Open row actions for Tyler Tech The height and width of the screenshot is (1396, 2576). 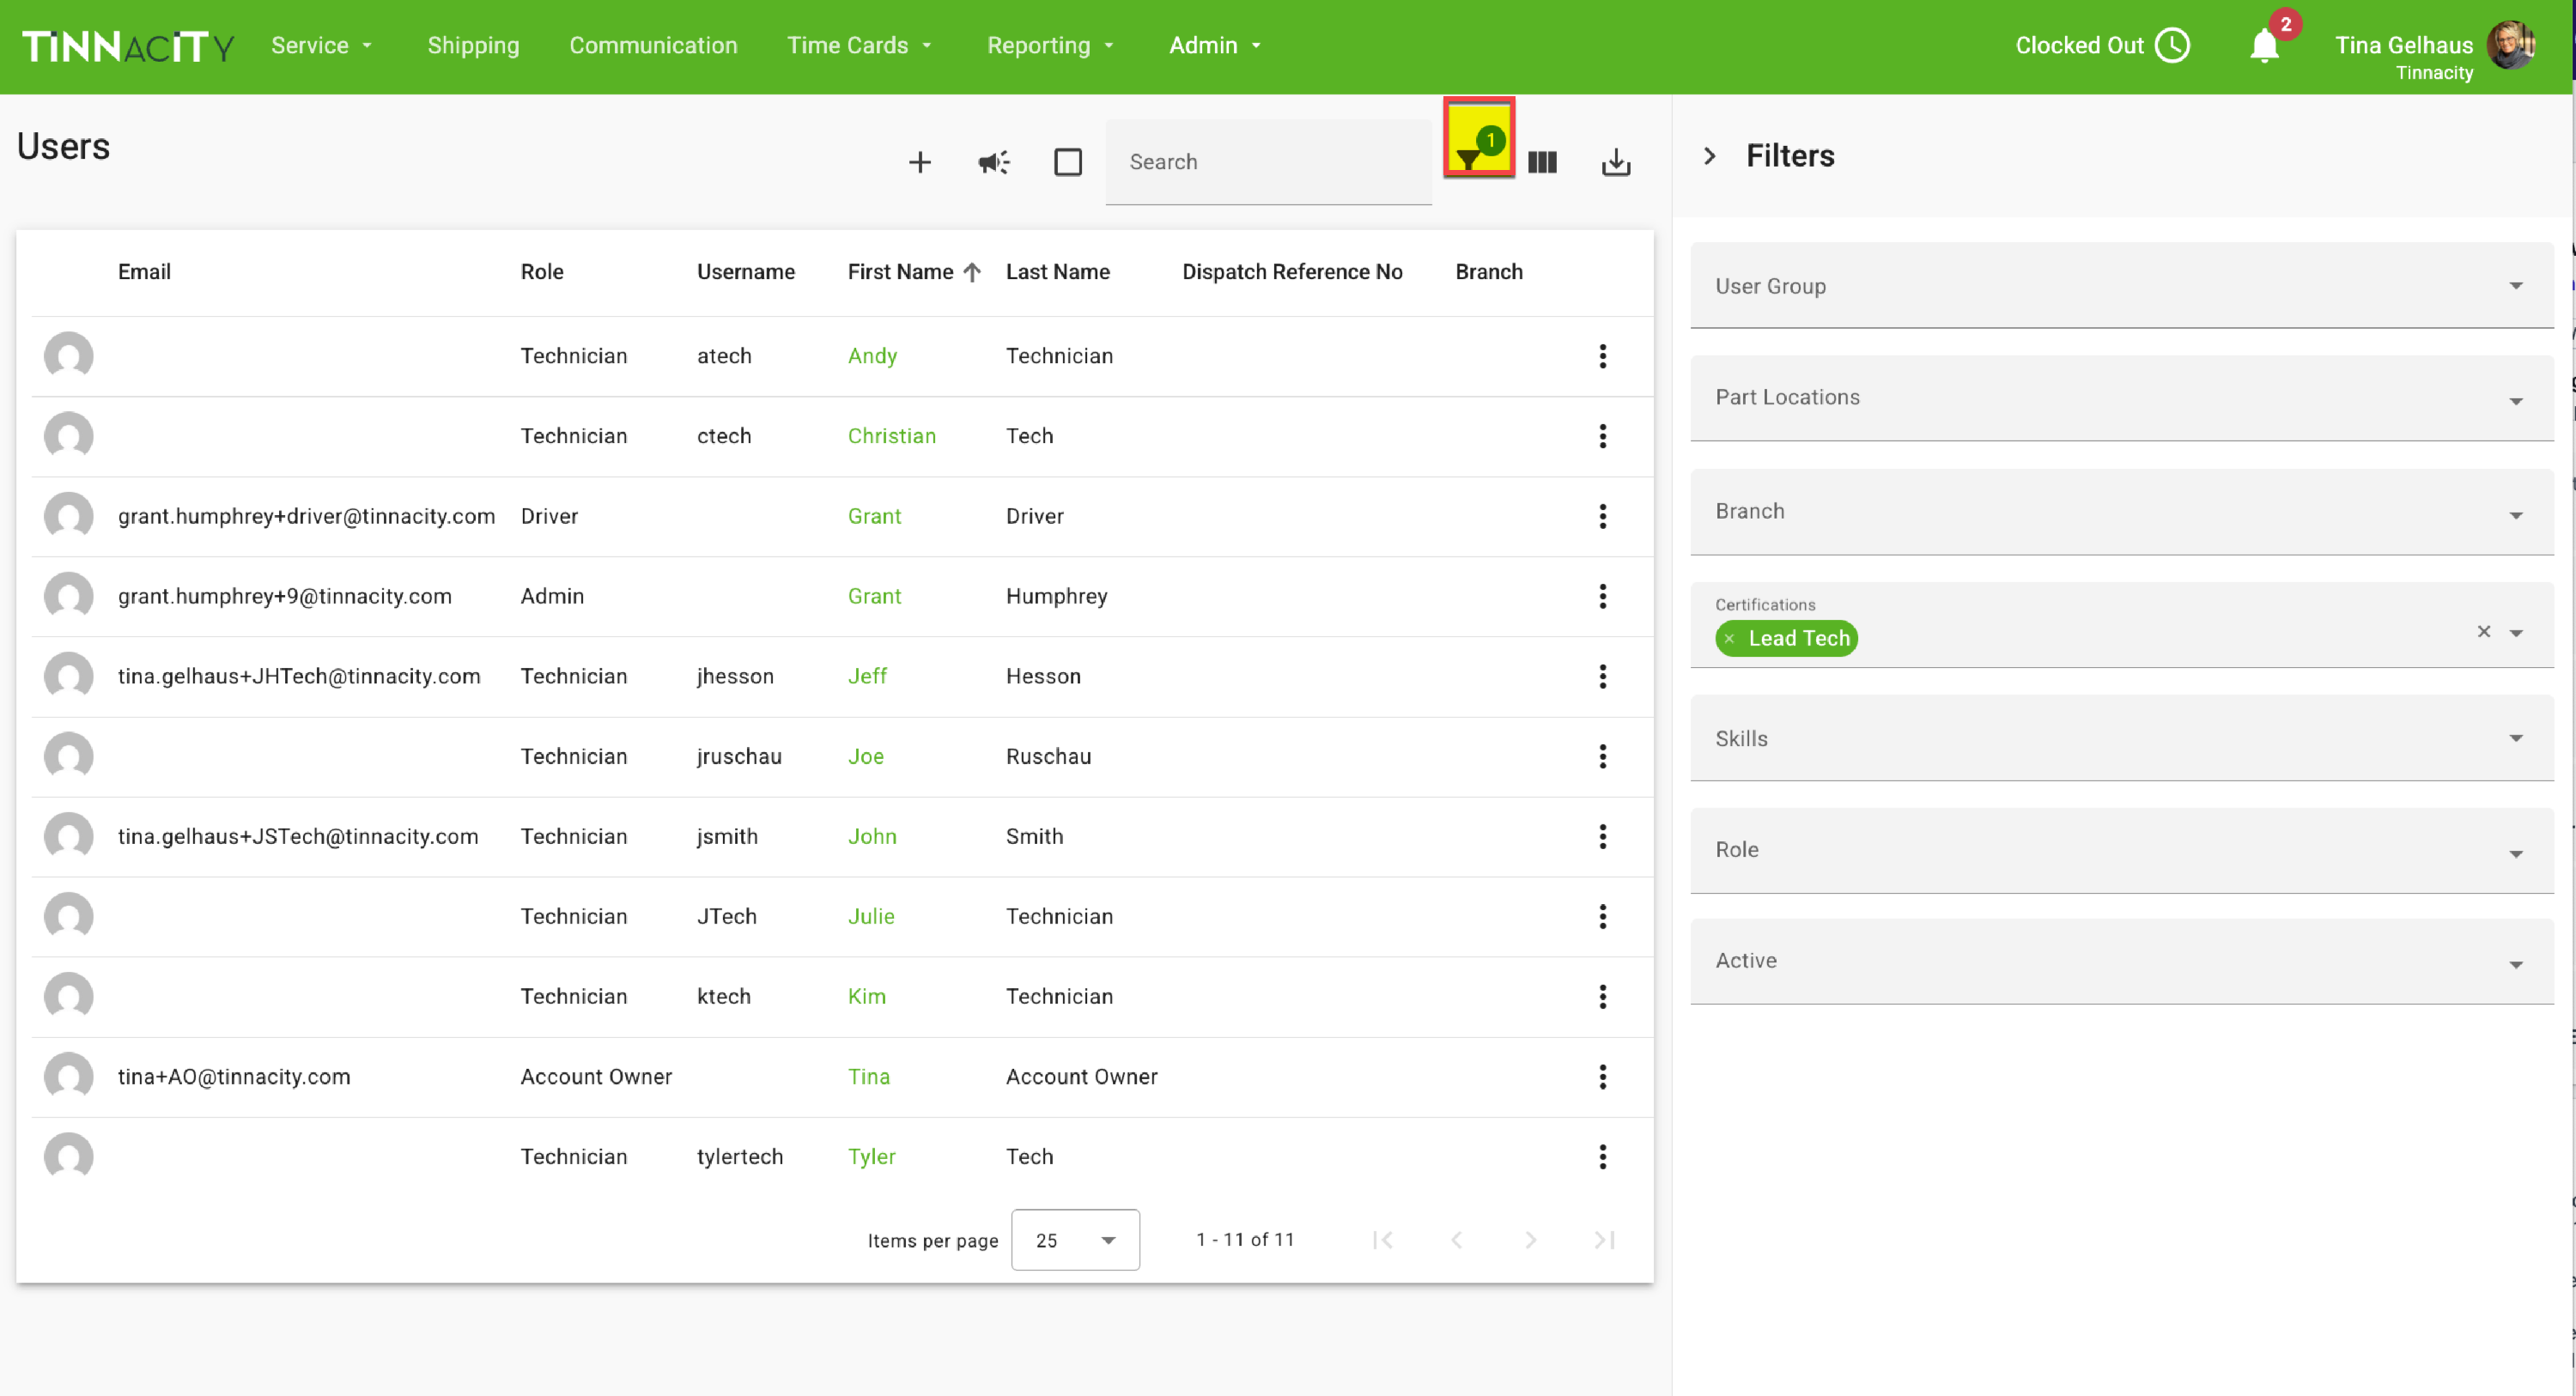point(1602,1157)
